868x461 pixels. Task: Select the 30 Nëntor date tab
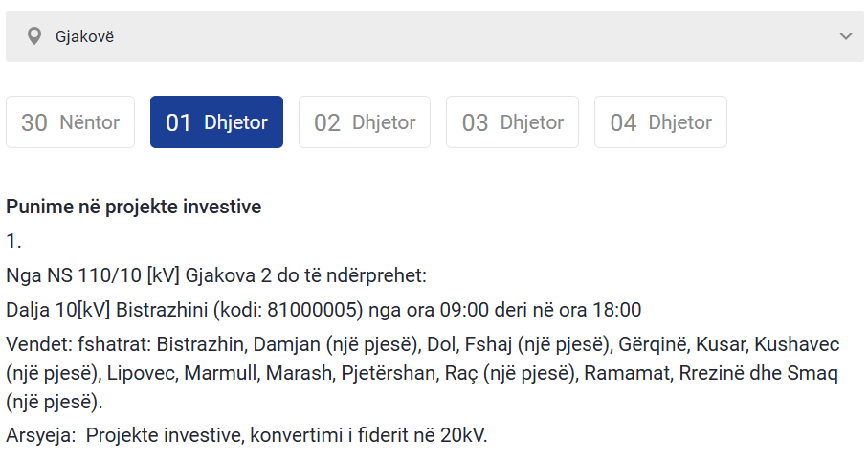tap(71, 122)
